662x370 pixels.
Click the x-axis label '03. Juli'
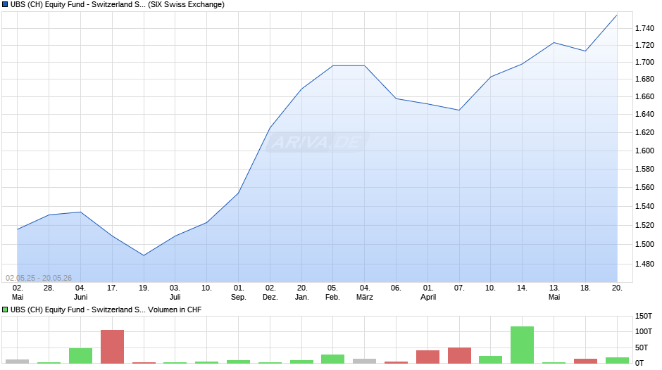coord(175,293)
